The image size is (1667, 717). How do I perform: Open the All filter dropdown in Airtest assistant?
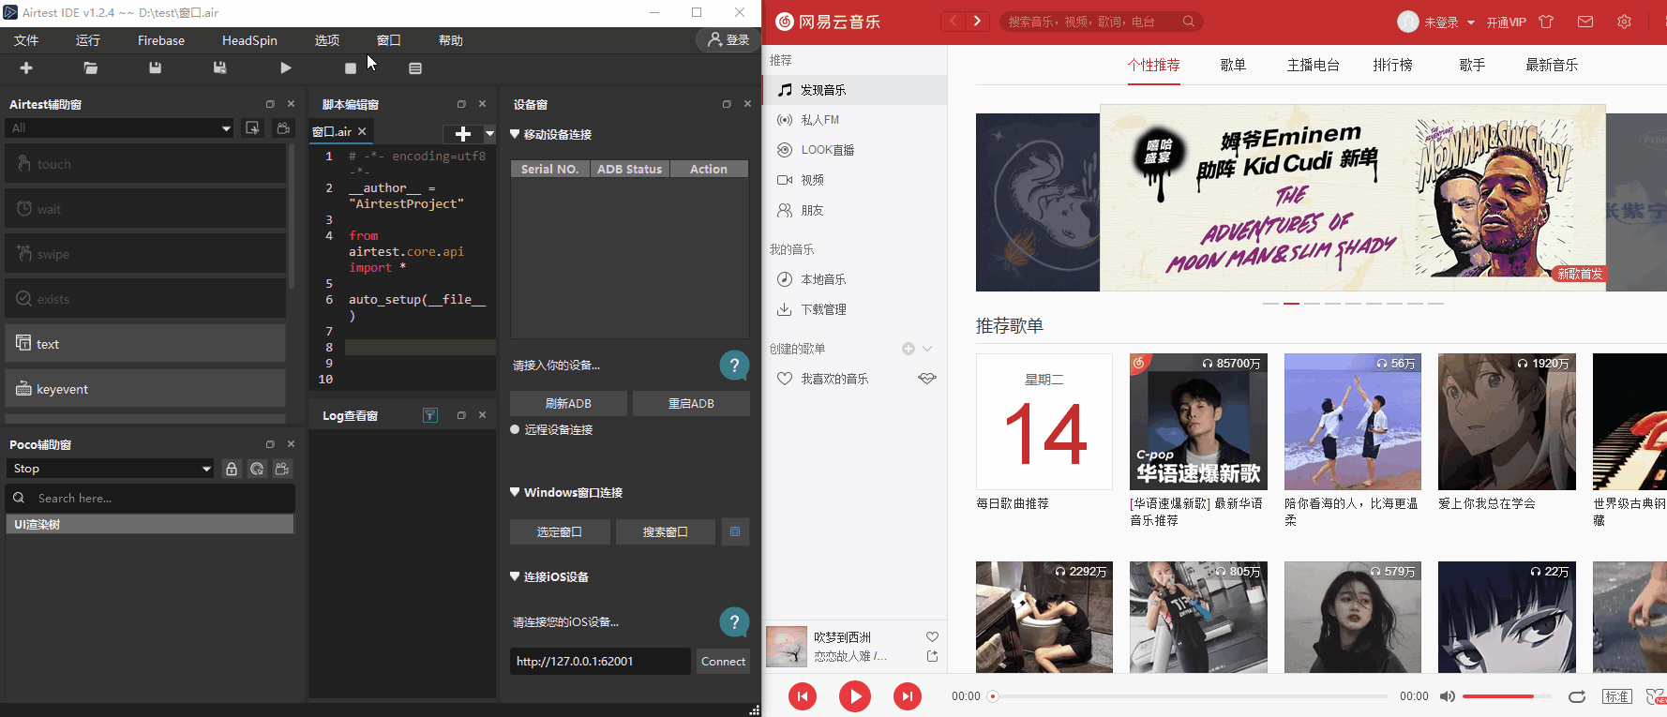[119, 127]
